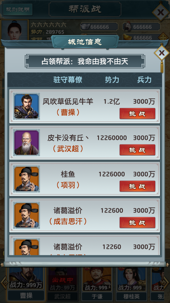Screen dimensions: 170x303
Task: Tap the 项羽 portrait in the 桂鱼 row
Action: tap(27, 179)
